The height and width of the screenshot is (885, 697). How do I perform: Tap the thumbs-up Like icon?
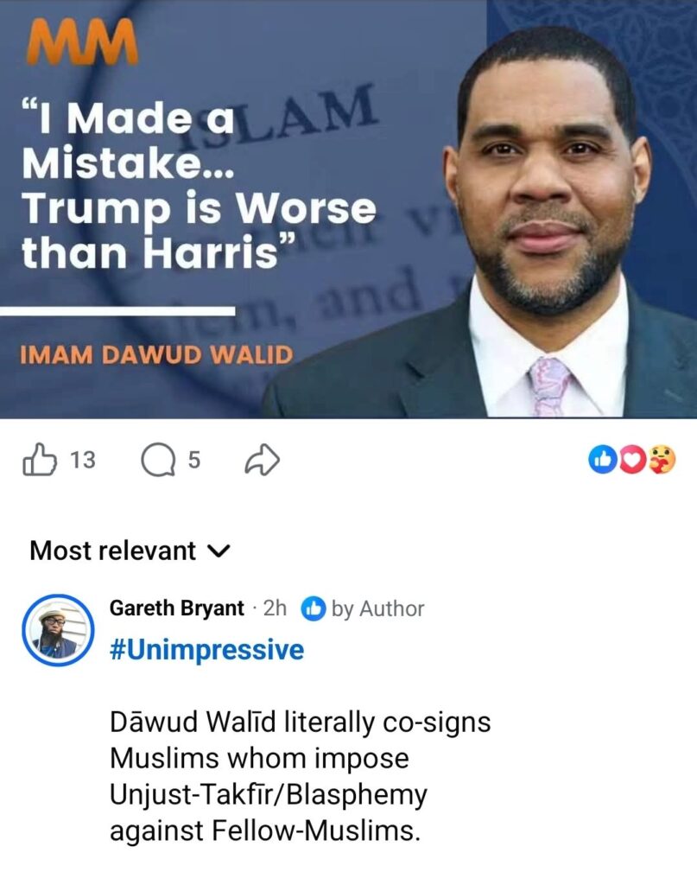point(40,460)
